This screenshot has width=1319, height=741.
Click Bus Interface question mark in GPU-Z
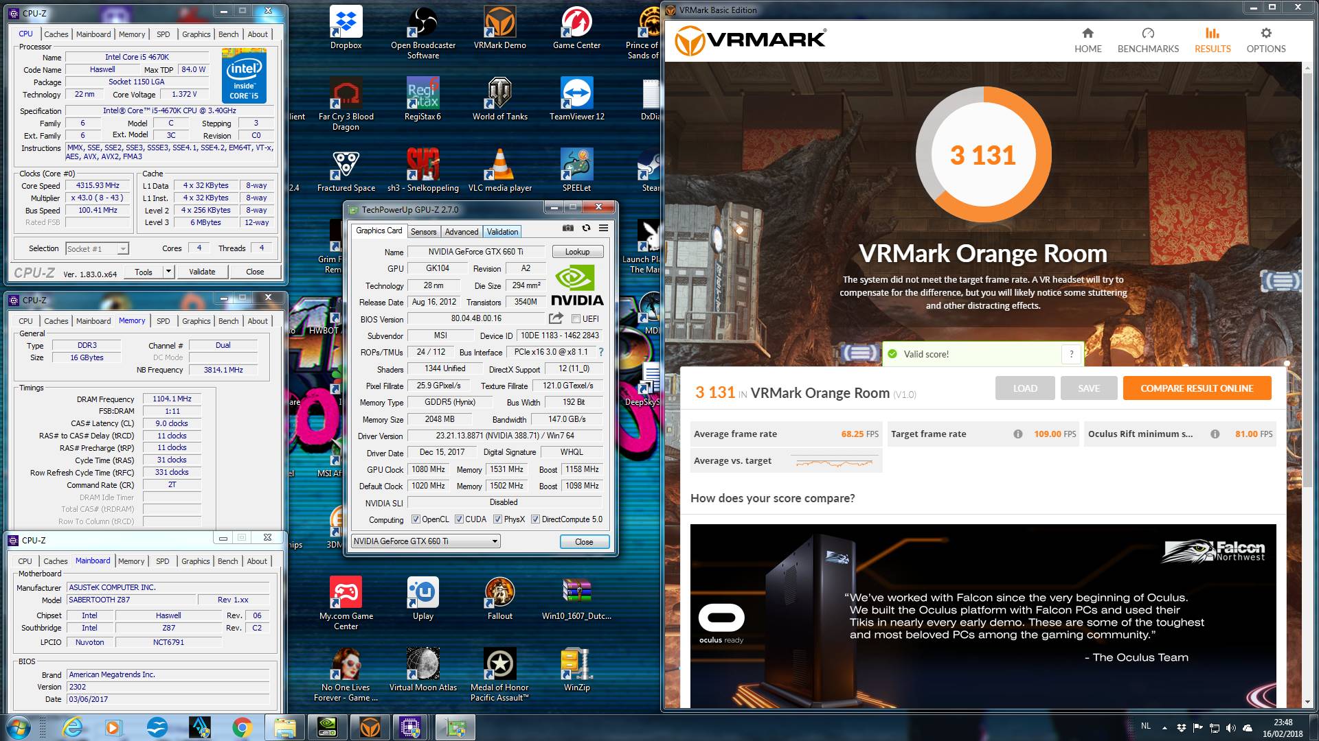pyautogui.click(x=601, y=352)
